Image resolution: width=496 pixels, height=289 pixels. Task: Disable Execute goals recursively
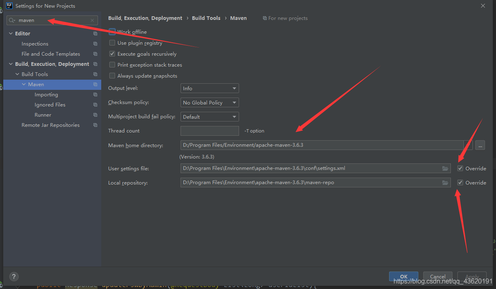tap(112, 54)
